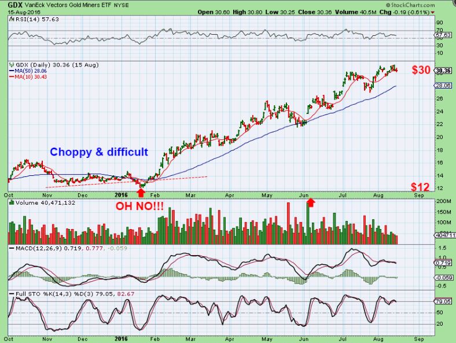Click the 100M volume axis label
This screenshot has height=343, width=456.
pos(443,222)
